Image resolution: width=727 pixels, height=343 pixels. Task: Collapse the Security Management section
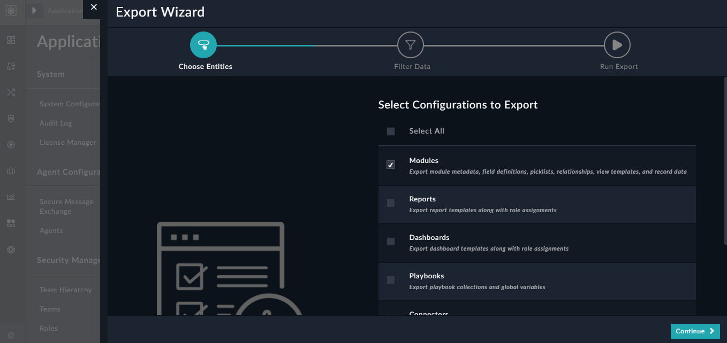click(x=67, y=260)
